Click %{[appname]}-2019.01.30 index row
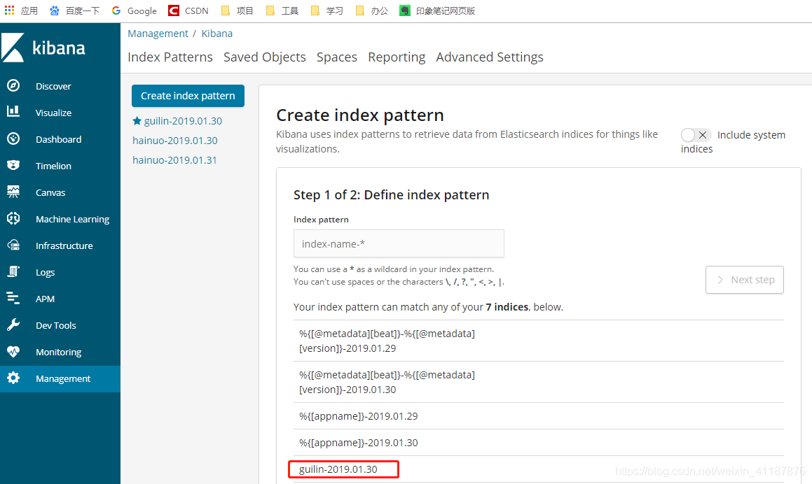The width and height of the screenshot is (812, 484). (x=539, y=443)
